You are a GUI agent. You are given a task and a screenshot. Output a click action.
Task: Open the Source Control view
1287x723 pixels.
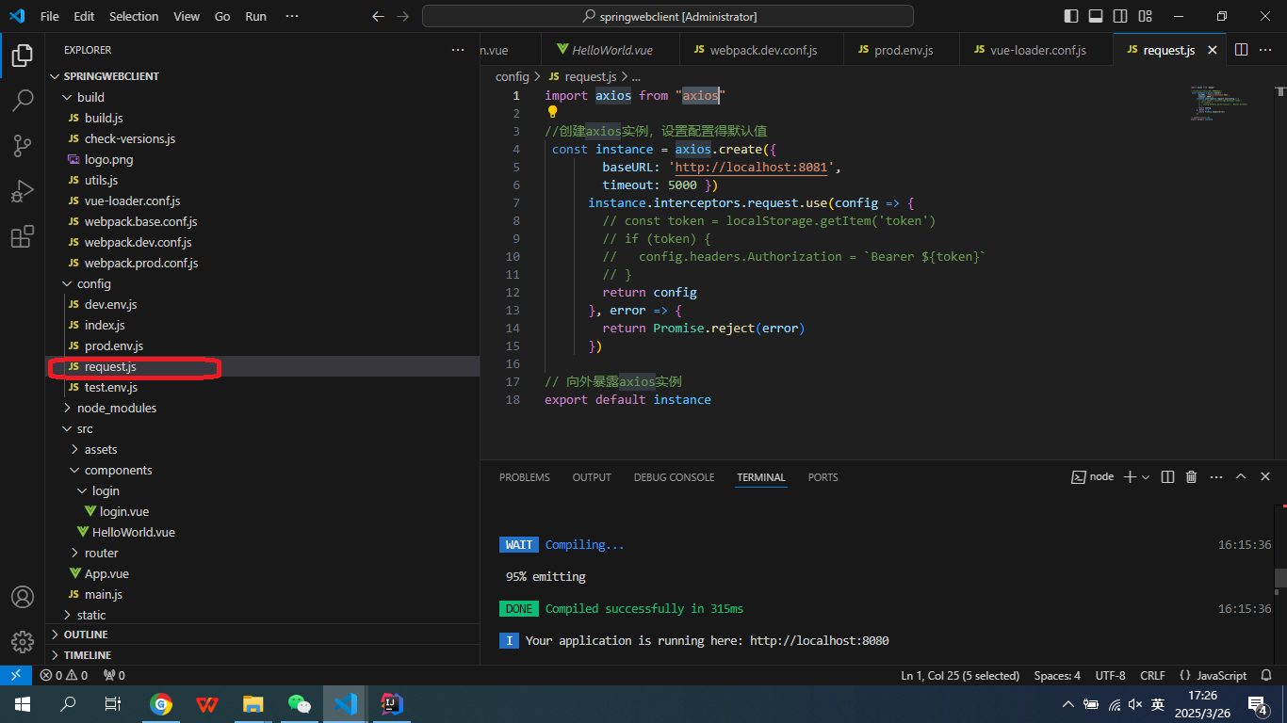coord(23,145)
